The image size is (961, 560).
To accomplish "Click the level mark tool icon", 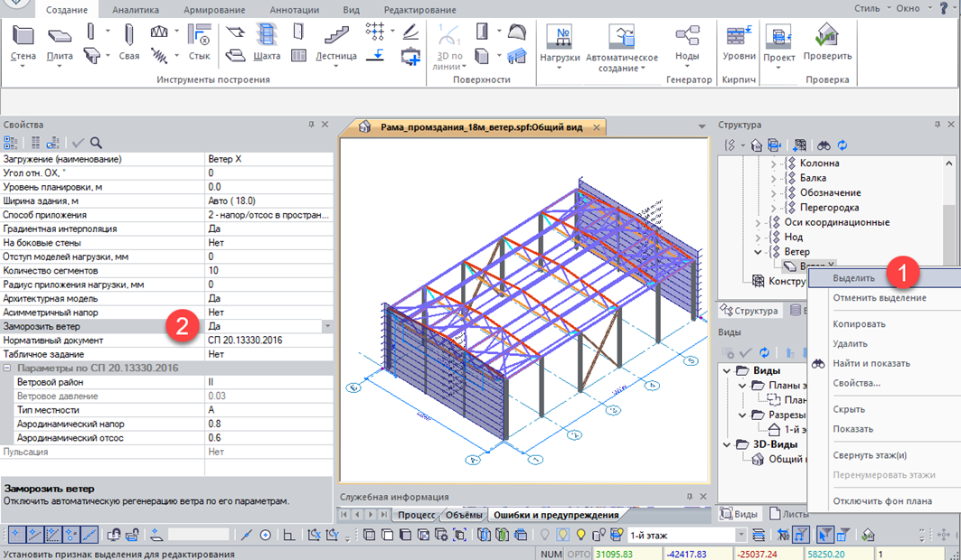I will 374,56.
